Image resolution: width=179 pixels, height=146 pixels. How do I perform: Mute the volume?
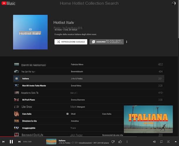coord(154,142)
